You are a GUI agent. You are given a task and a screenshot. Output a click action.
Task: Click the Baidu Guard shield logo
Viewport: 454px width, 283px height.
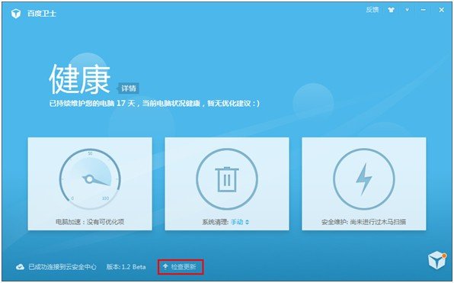click(x=16, y=13)
